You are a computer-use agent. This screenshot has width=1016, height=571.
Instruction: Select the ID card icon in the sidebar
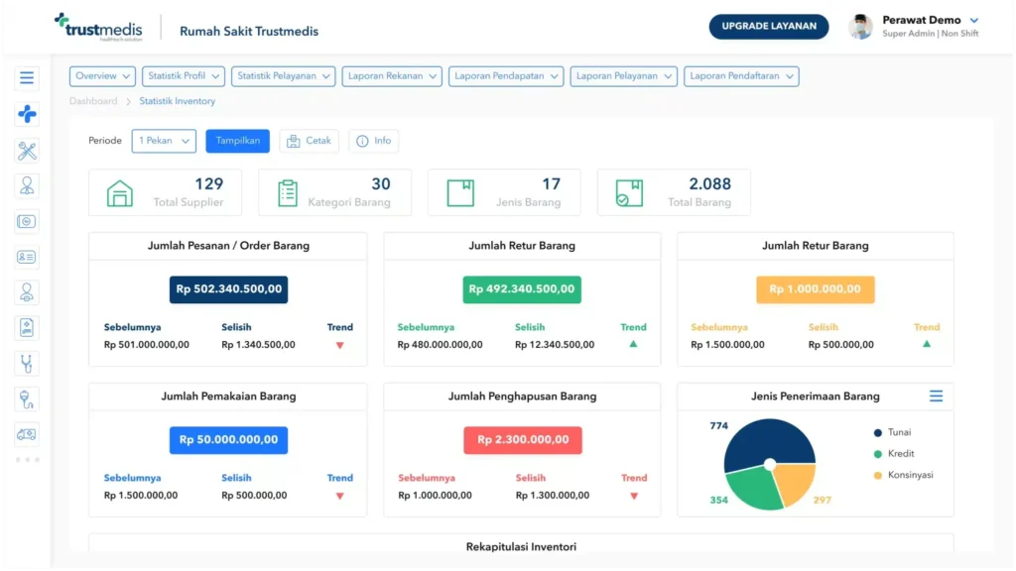click(x=27, y=257)
